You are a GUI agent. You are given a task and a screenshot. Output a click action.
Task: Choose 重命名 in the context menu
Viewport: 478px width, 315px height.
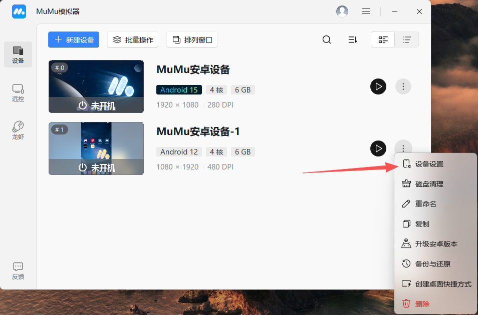point(435,204)
